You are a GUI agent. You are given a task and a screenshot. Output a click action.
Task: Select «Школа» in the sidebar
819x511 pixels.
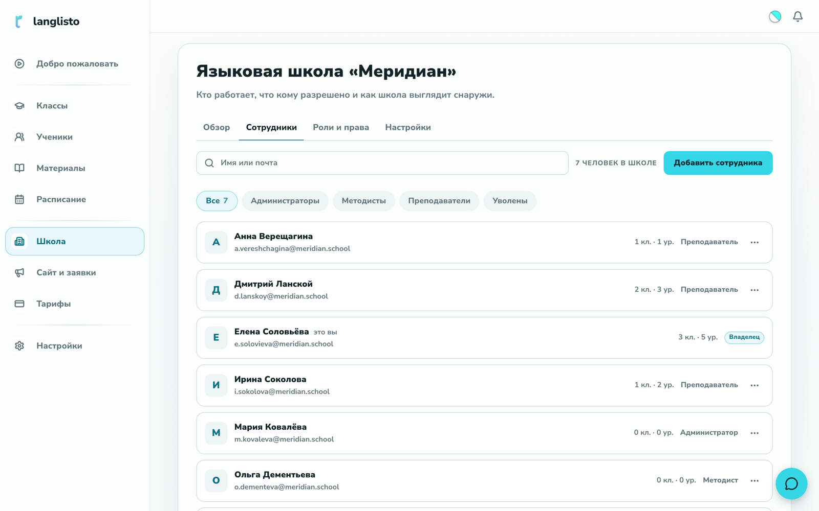pyautogui.click(x=75, y=241)
